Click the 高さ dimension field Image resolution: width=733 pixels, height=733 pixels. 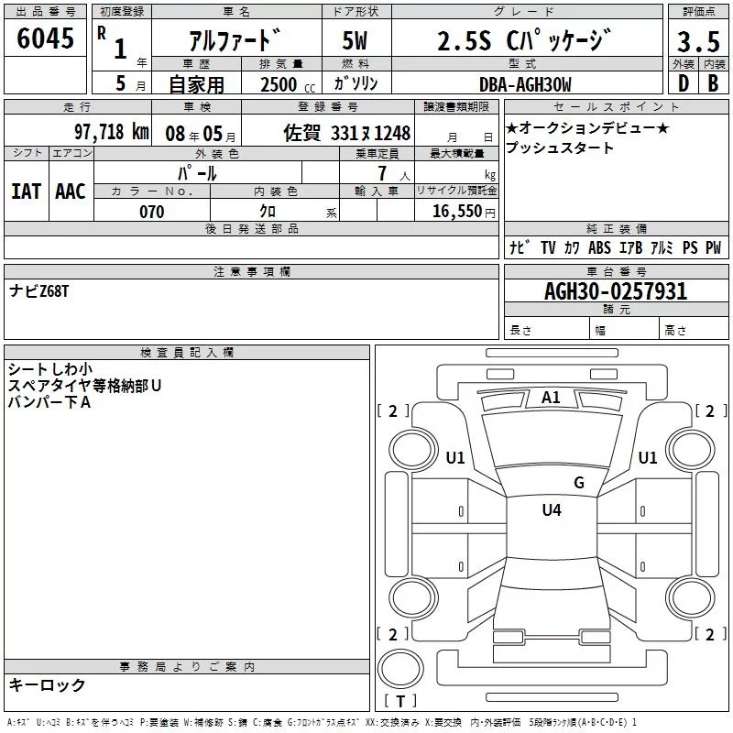click(x=694, y=330)
